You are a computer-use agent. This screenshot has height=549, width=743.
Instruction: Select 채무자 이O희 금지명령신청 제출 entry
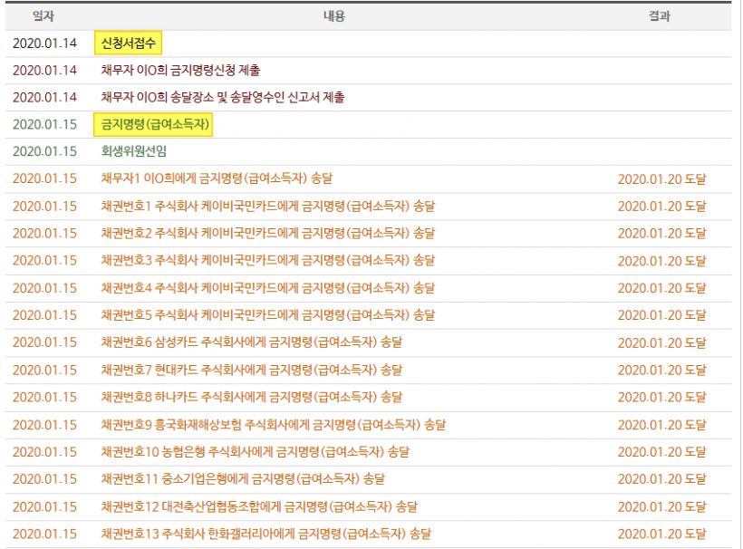180,70
